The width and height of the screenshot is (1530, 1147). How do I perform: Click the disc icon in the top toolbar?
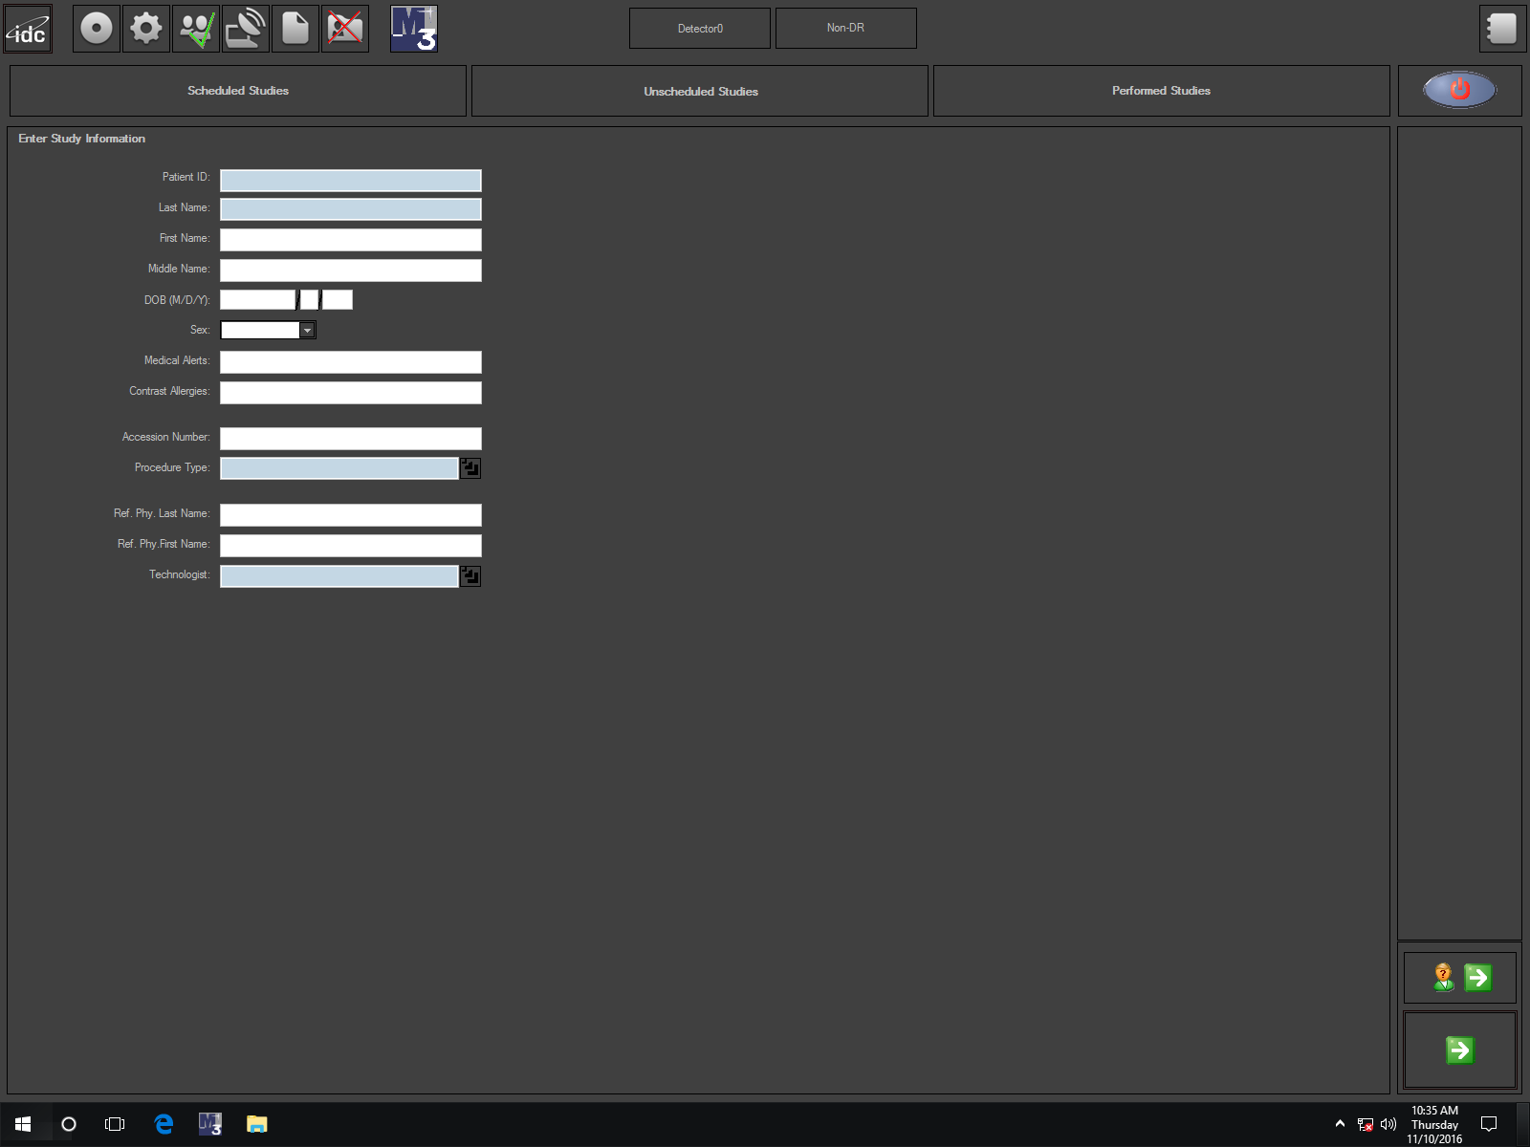click(97, 29)
